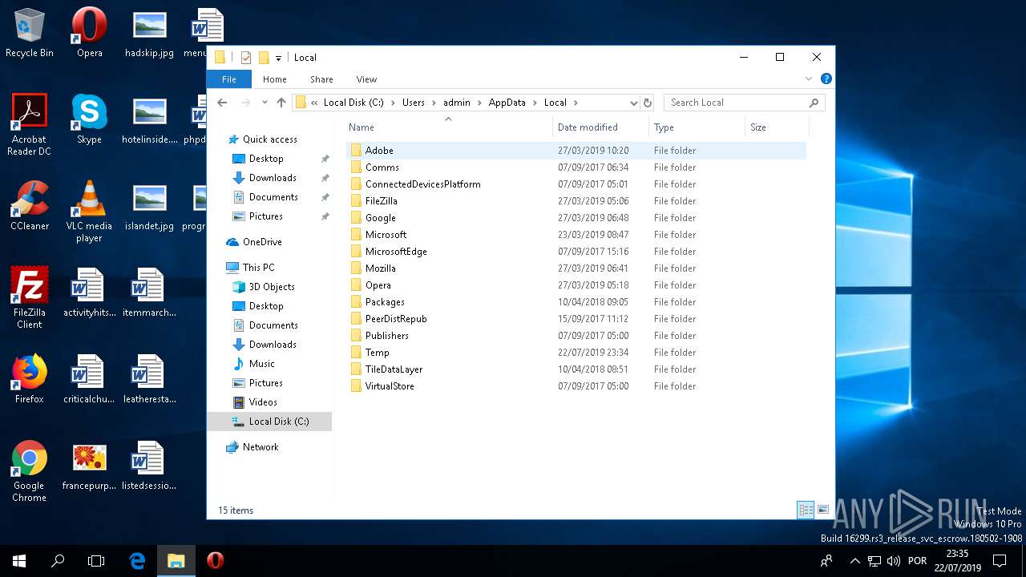Screen dimensions: 1026x577
Task: Select Quick access in navigation pane
Action: [x=262, y=139]
